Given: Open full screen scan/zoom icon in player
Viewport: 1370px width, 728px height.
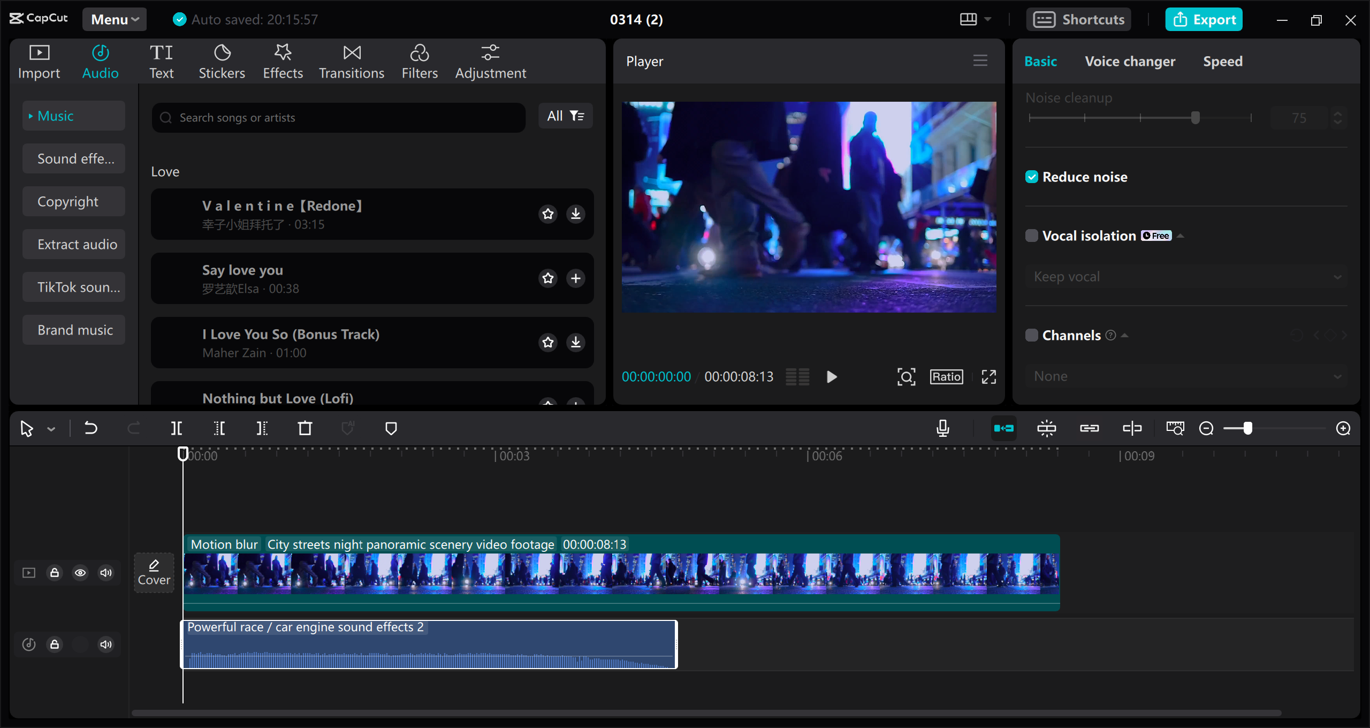Looking at the screenshot, I should pyautogui.click(x=907, y=377).
